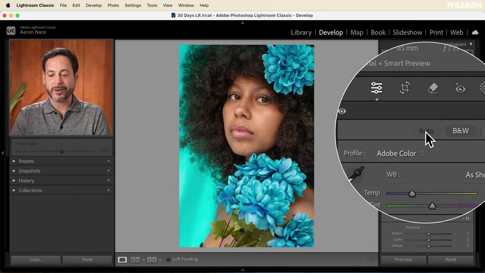Click the Temp slider handle
Screen dimensions: 485x273
point(412,194)
